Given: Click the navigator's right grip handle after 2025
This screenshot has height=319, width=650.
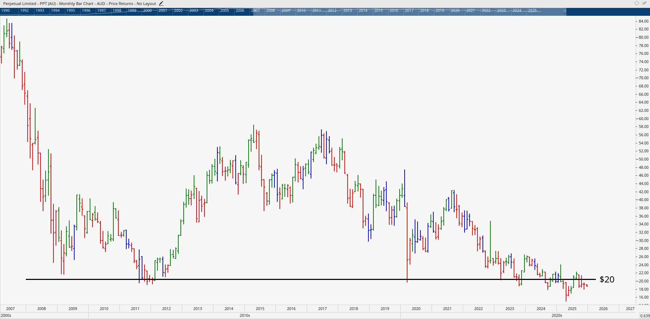Looking at the screenshot, I should coord(565,11).
